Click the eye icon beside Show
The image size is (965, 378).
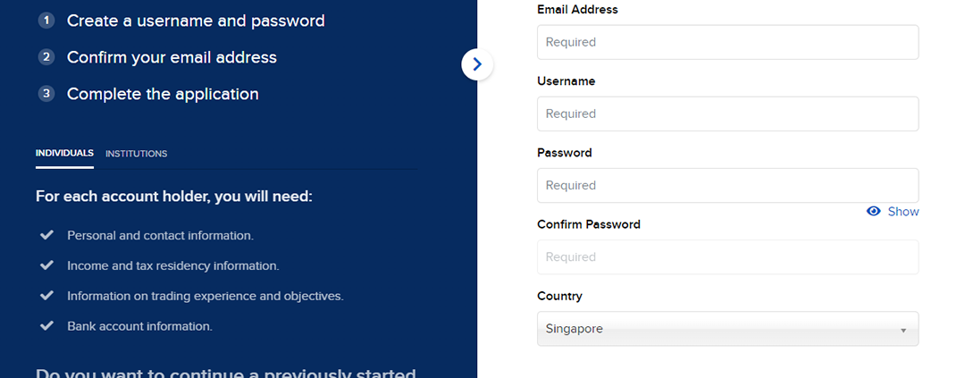coord(874,212)
